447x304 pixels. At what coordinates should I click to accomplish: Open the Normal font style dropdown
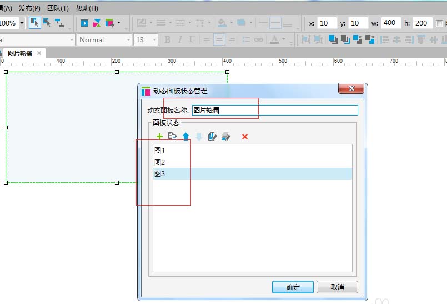pos(128,39)
